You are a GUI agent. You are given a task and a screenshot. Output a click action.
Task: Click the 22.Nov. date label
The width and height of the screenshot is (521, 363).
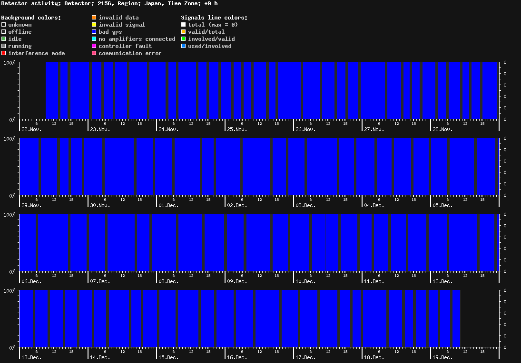coord(31,129)
